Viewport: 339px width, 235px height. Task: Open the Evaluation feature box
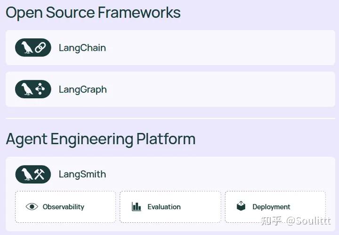tap(170, 207)
